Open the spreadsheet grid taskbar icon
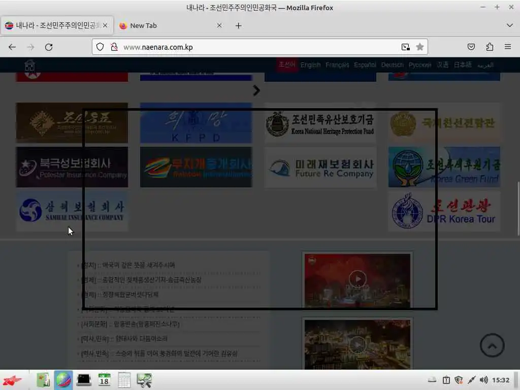 (x=124, y=380)
